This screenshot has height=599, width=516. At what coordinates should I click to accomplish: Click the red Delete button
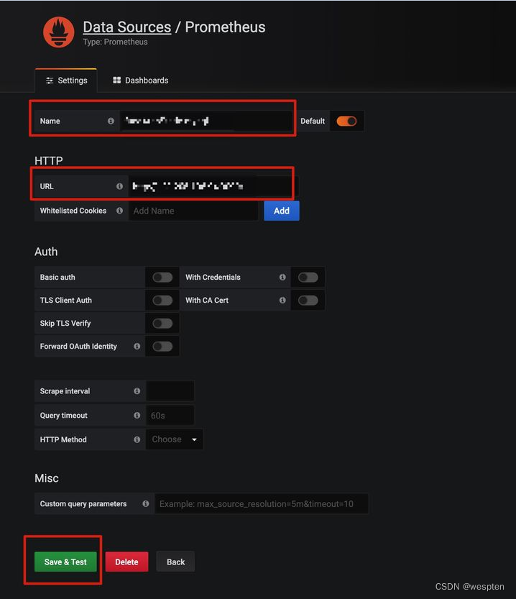[x=126, y=562]
